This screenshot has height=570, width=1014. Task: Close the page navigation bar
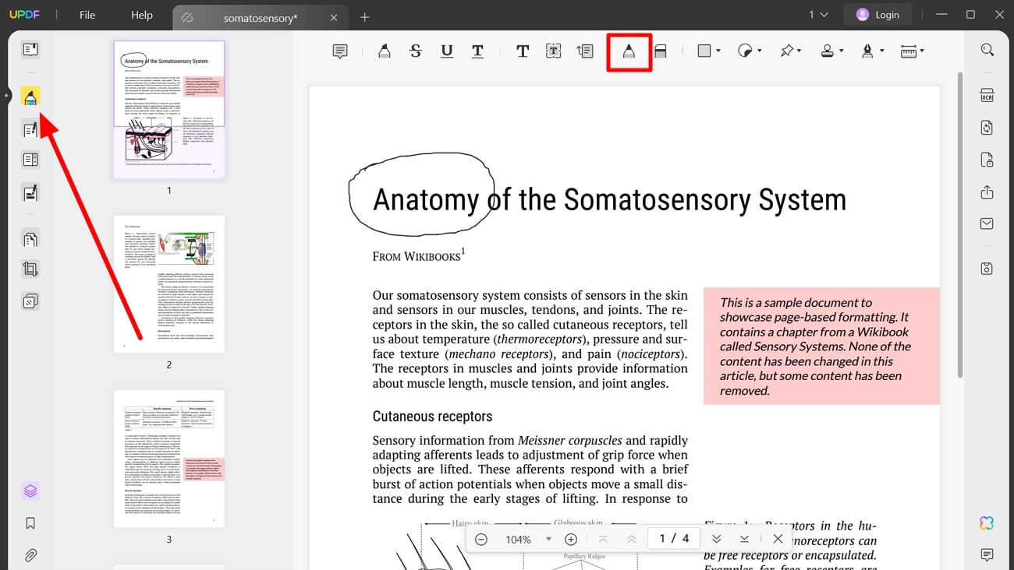[x=778, y=539]
